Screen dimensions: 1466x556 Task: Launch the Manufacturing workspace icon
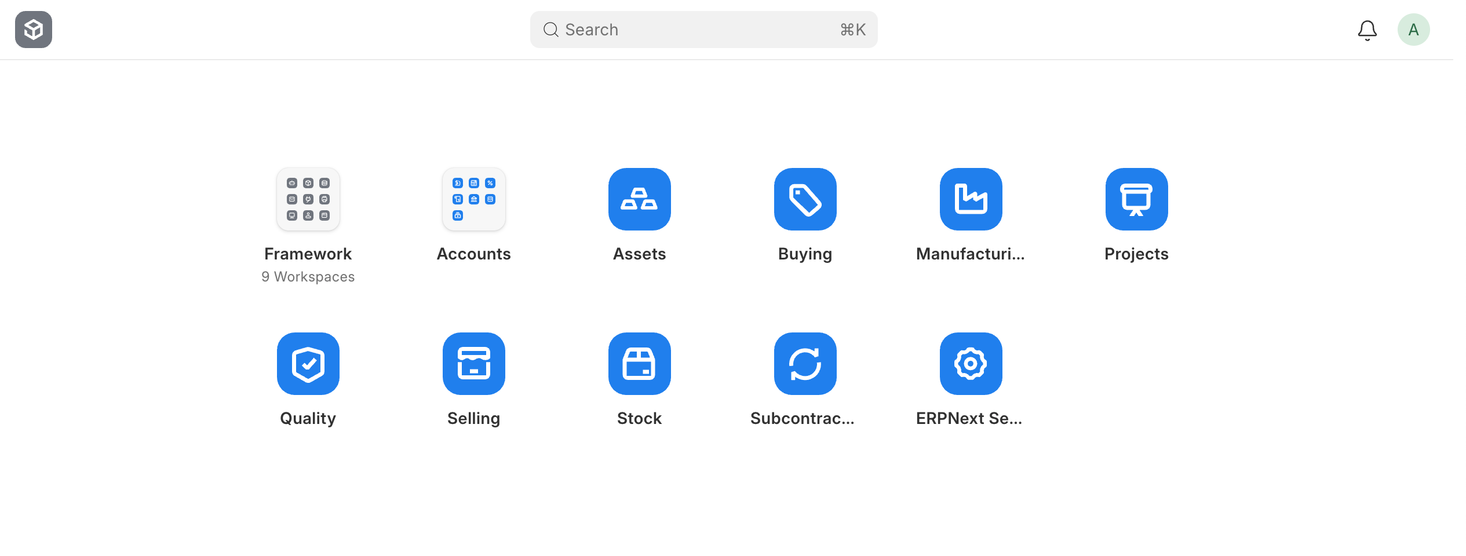tap(971, 199)
